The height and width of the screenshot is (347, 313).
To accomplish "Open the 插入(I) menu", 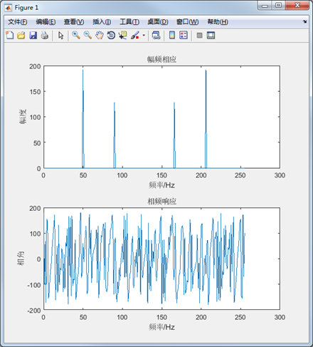I will click(102, 22).
